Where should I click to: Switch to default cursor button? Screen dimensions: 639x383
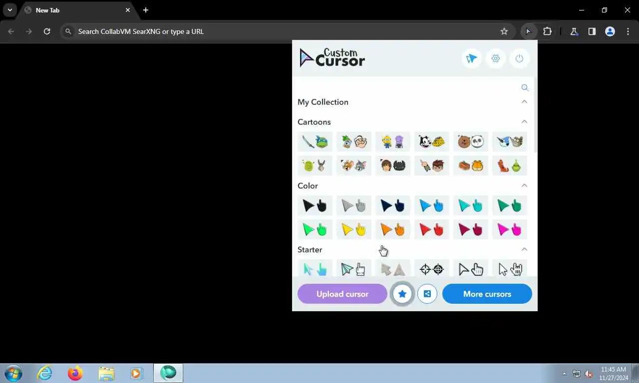(x=472, y=58)
